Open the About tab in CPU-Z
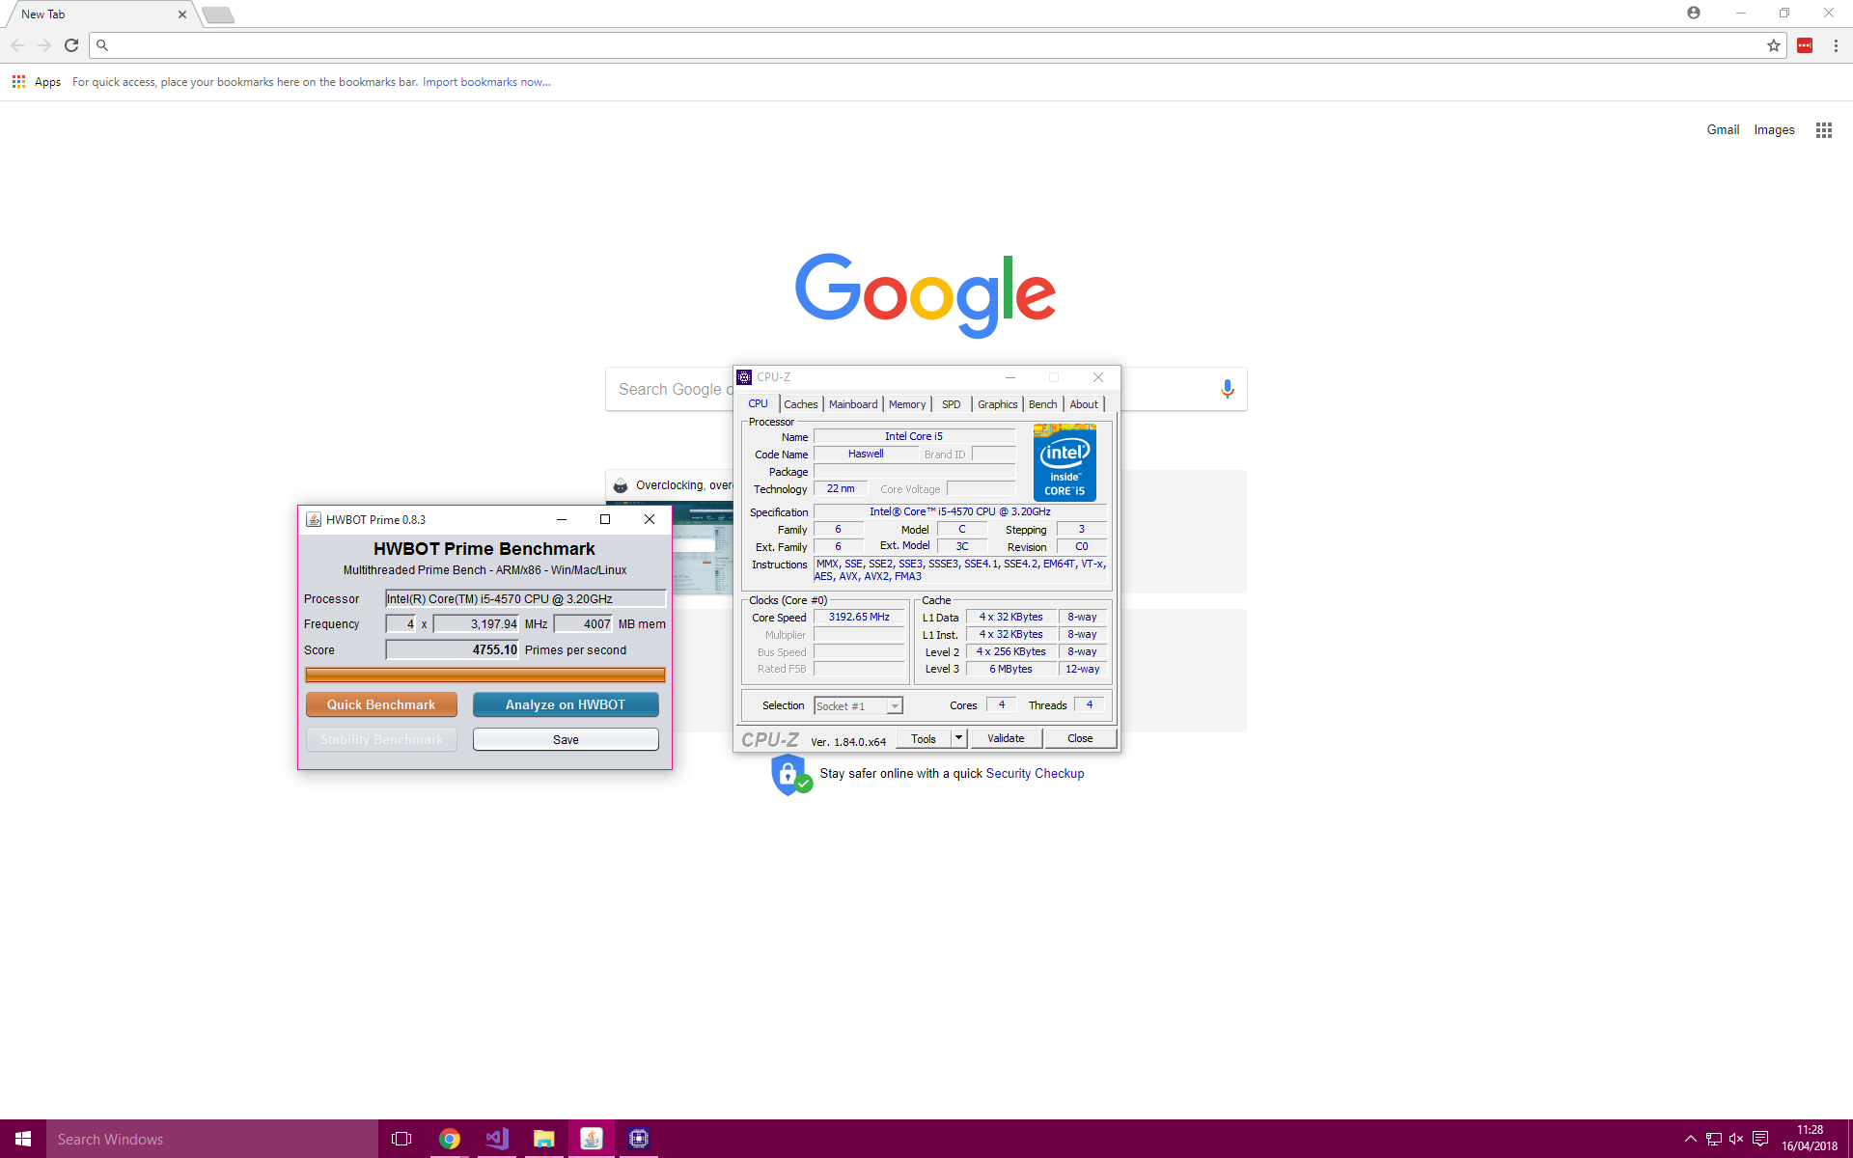This screenshot has height=1158, width=1853. (x=1084, y=404)
